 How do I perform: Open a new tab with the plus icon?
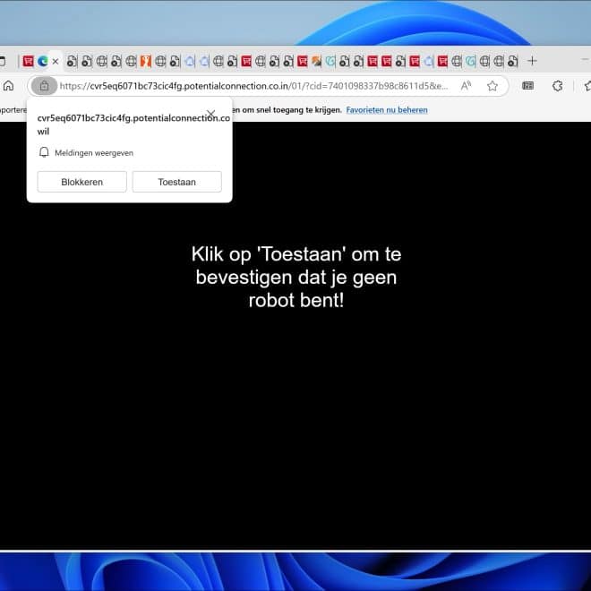(532, 61)
